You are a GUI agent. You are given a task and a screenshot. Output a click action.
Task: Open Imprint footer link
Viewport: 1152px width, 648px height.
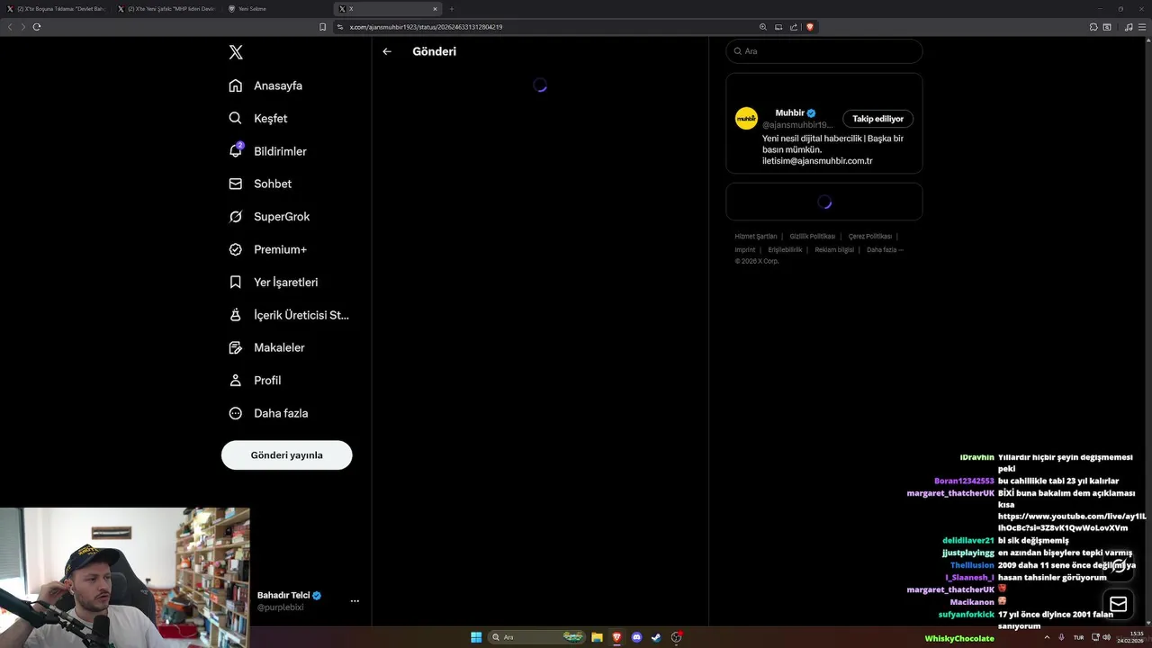(x=745, y=250)
